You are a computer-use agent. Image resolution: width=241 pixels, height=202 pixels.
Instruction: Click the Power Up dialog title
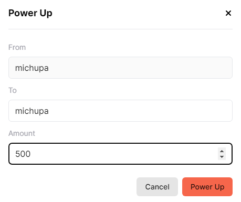pyautogui.click(x=30, y=13)
